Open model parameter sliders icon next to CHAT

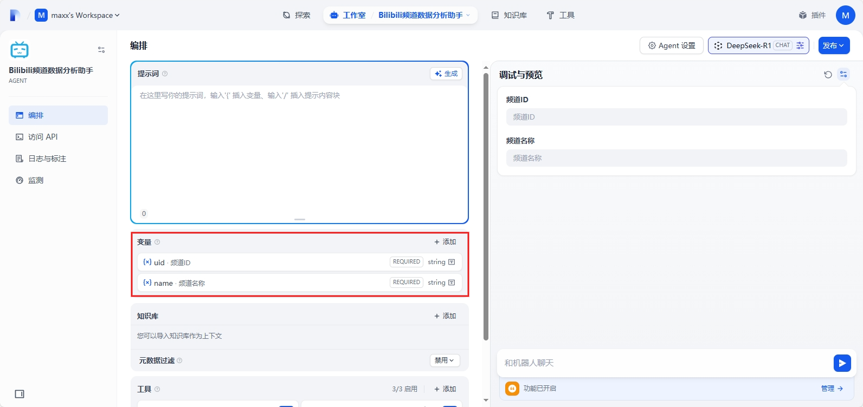(800, 45)
